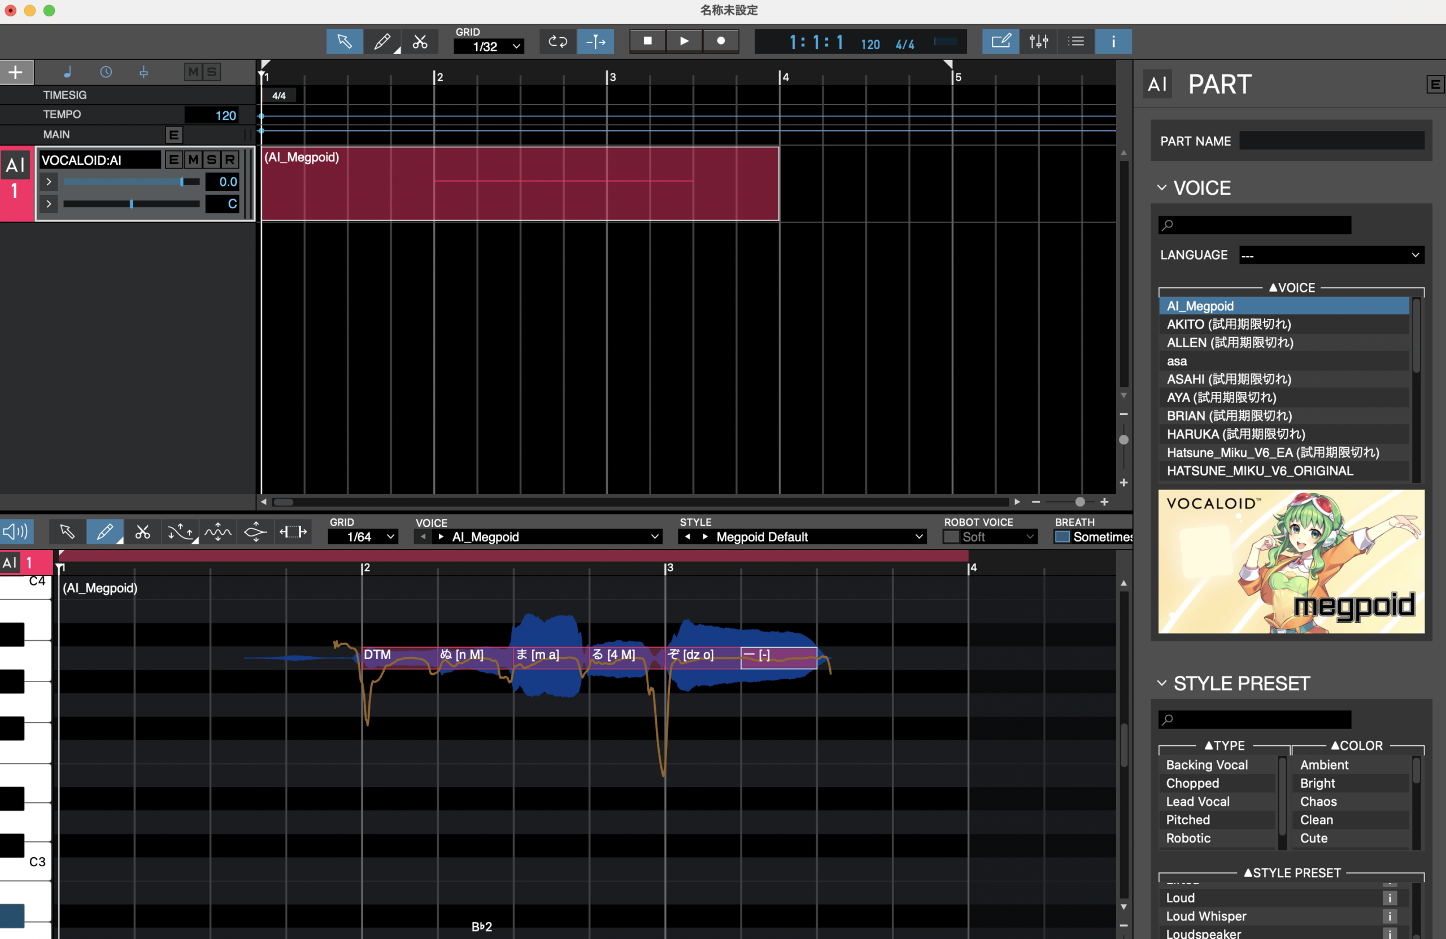Stop playback
1446x939 pixels.
pos(648,41)
